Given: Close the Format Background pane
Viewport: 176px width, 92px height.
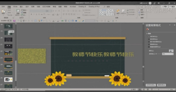Looking at the screenshot, I should [174, 25].
